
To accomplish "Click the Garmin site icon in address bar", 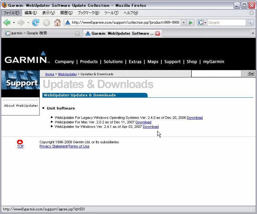I will [x=67, y=22].
